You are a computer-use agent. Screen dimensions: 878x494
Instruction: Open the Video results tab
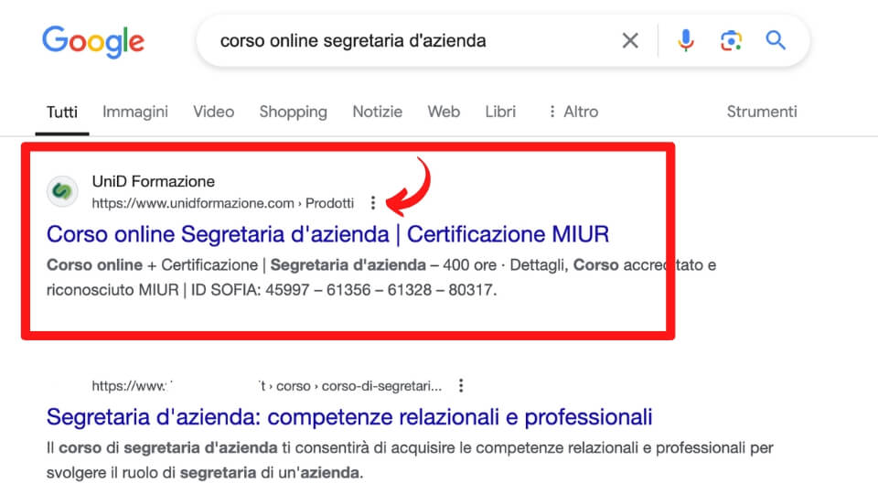click(x=213, y=112)
